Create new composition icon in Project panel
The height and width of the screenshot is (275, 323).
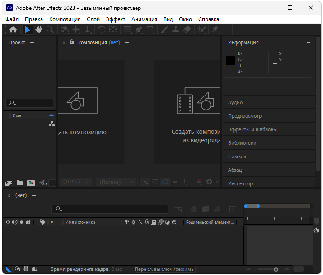coord(31,183)
